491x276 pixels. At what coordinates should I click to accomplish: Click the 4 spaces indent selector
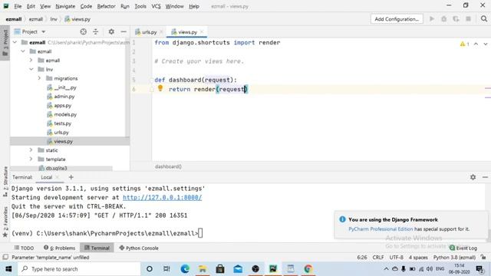coord(418,258)
